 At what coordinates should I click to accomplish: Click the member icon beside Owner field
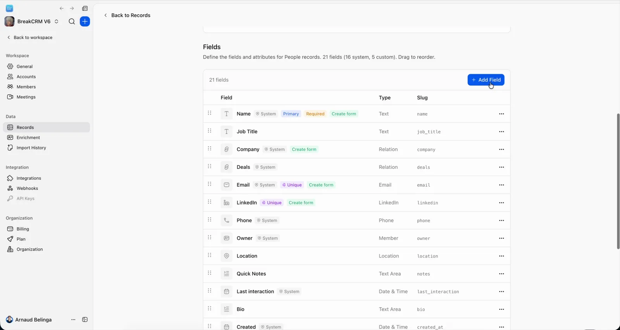(x=227, y=238)
